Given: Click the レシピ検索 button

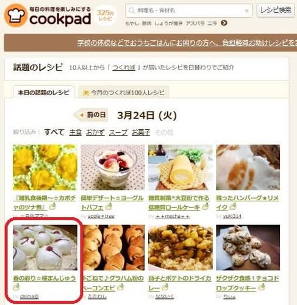Looking at the screenshot, I should coord(276,10).
